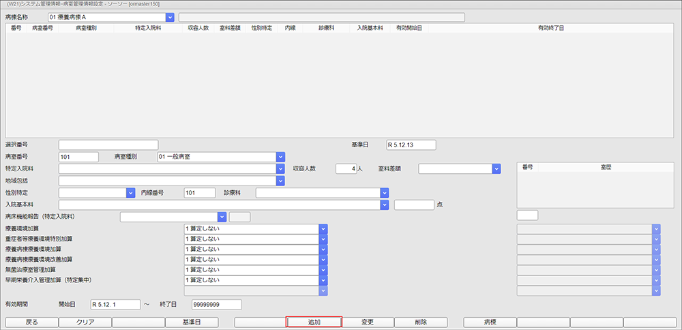Click the 基準日 button at bottom

pyautogui.click(x=190, y=322)
